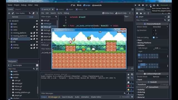Expand the Floor section
The width and height of the screenshot is (178, 100).
click(x=140, y=40)
